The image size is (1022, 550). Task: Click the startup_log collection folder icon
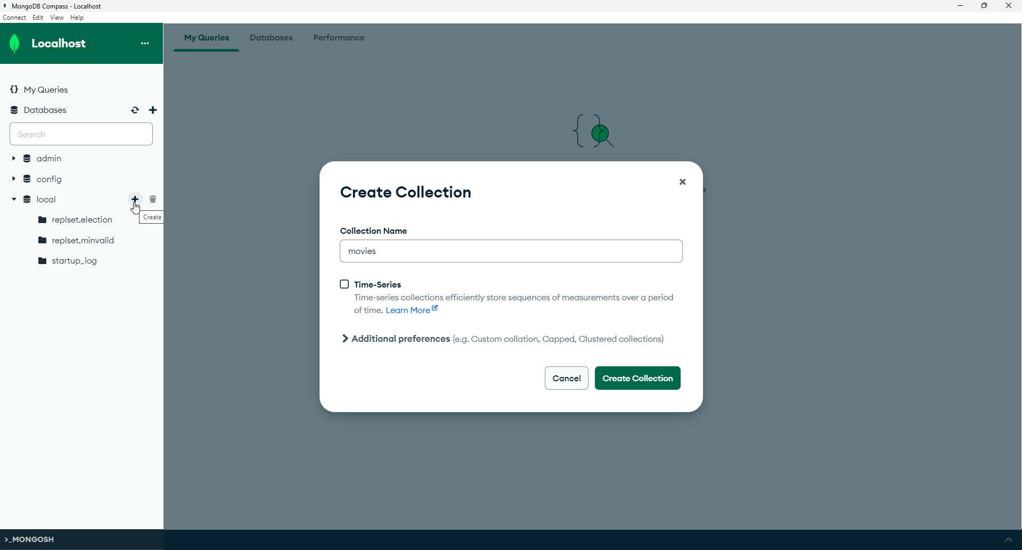[43, 260]
